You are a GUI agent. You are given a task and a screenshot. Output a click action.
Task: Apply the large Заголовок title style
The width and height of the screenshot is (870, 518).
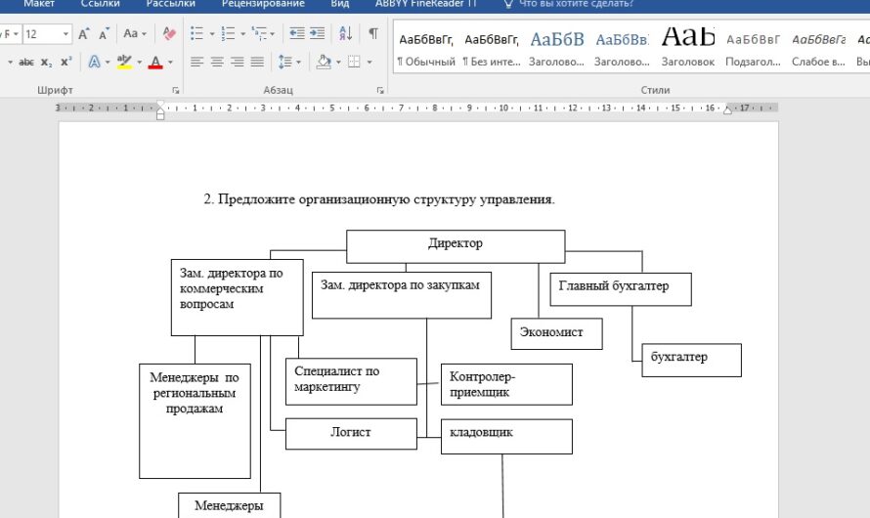pyautogui.click(x=688, y=48)
